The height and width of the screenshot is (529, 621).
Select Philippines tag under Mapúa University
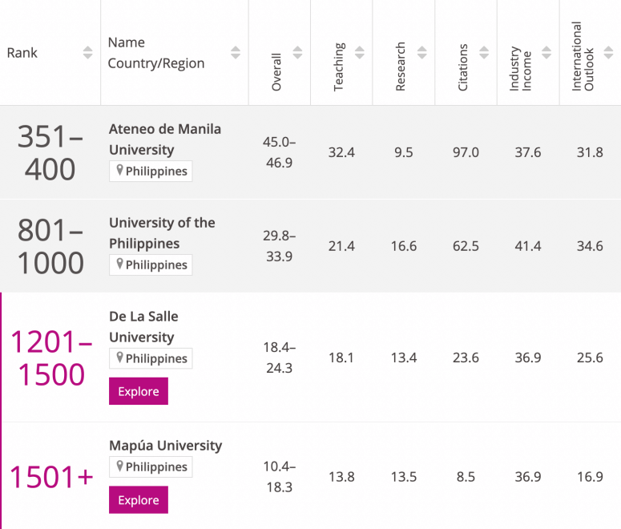(151, 466)
